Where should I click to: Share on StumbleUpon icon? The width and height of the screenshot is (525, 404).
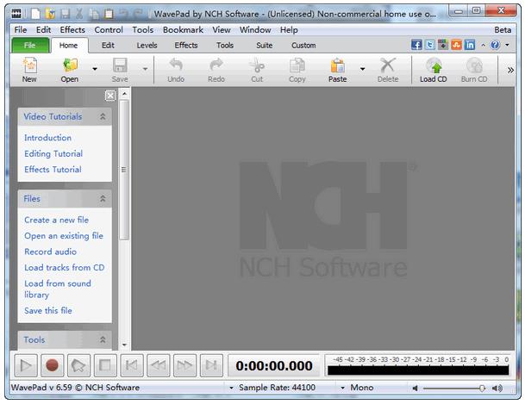point(456,45)
